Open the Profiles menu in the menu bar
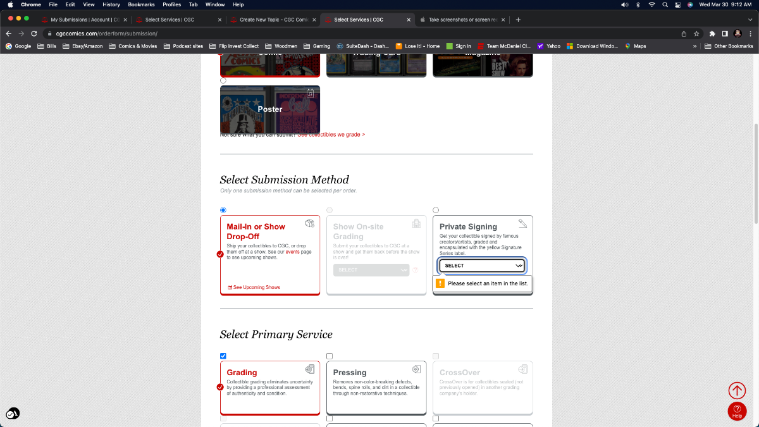 171,4
